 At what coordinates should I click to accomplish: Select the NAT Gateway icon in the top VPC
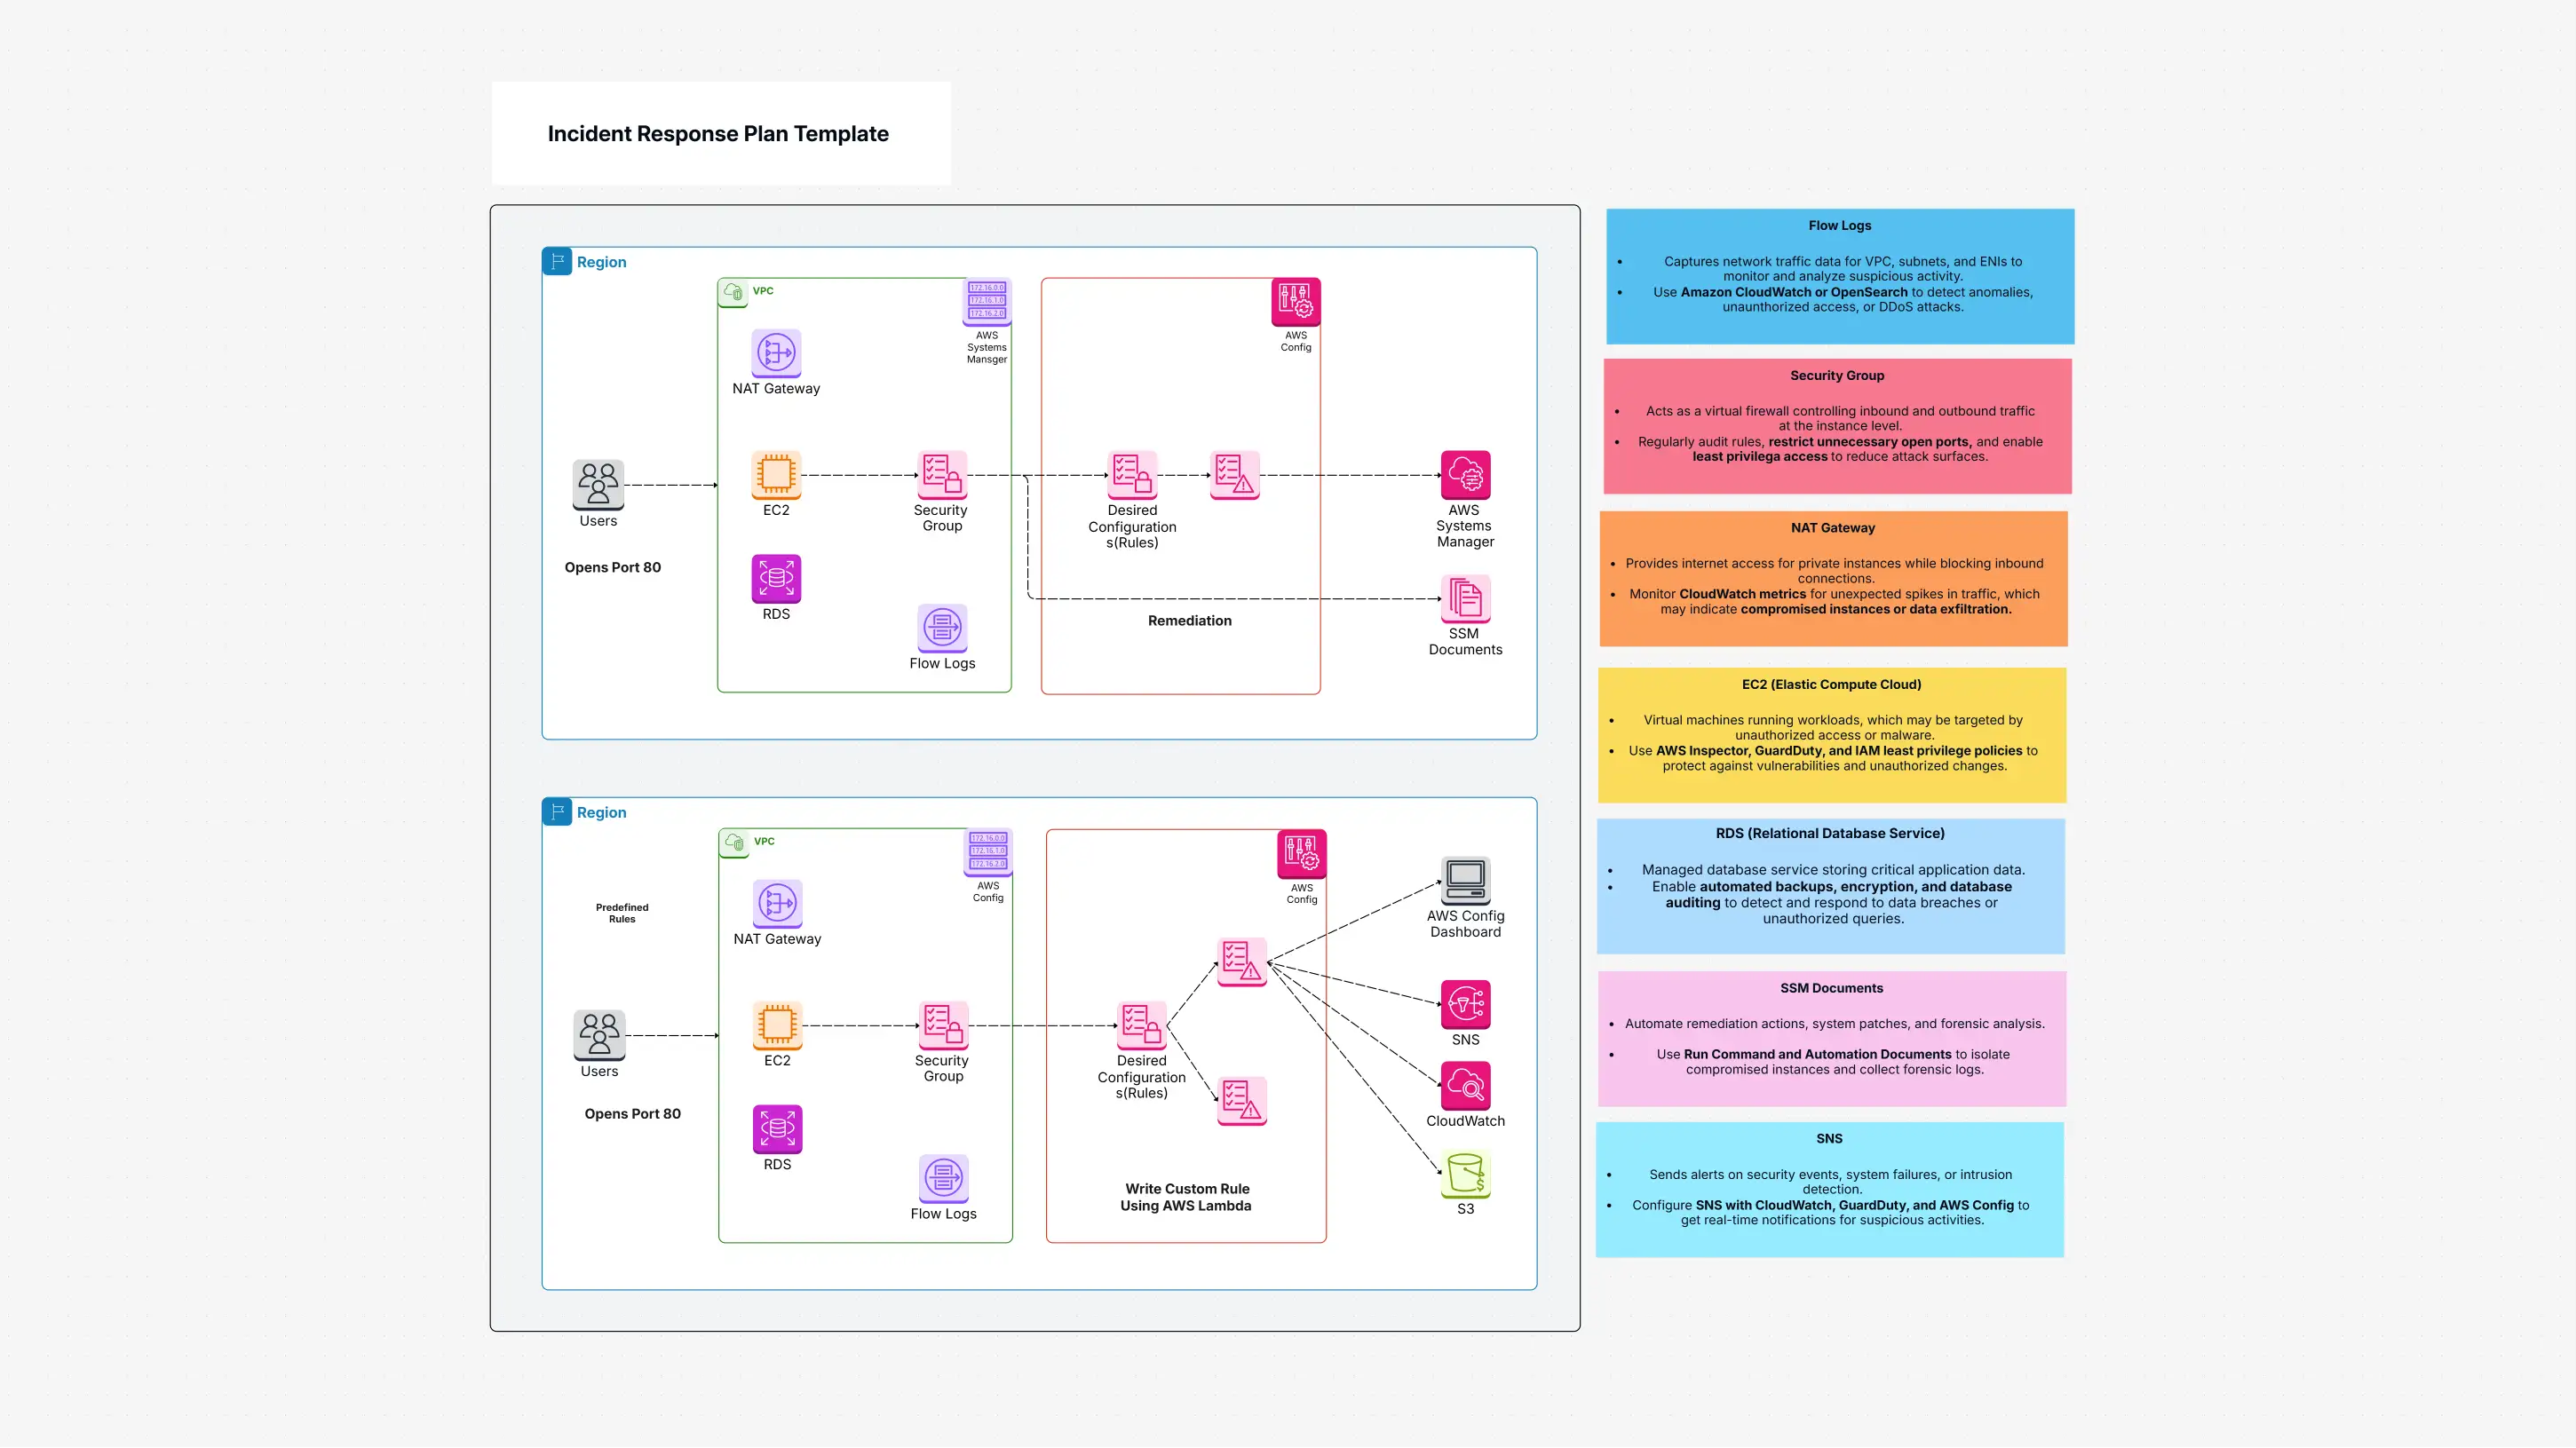pyautogui.click(x=776, y=353)
